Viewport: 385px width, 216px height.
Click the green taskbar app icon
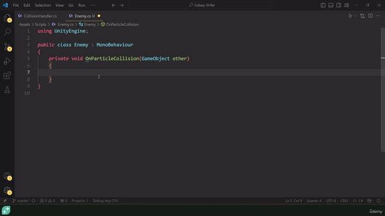click(x=6, y=211)
